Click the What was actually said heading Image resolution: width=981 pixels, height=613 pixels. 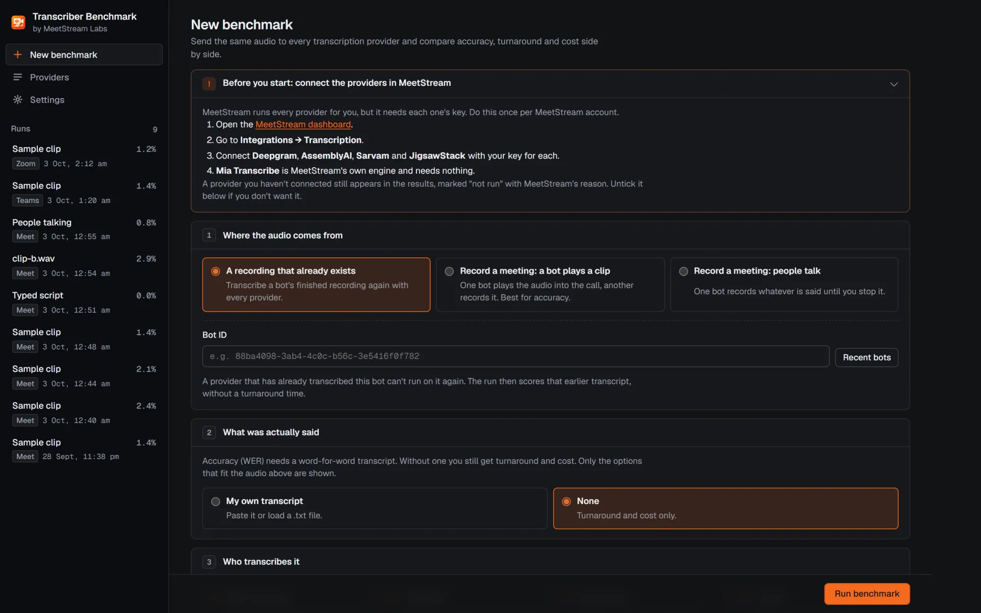[271, 432]
